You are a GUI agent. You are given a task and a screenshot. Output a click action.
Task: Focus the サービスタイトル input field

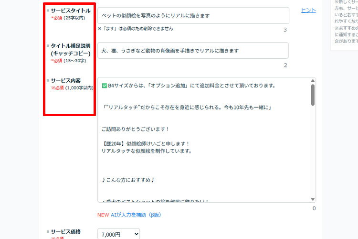(193, 15)
